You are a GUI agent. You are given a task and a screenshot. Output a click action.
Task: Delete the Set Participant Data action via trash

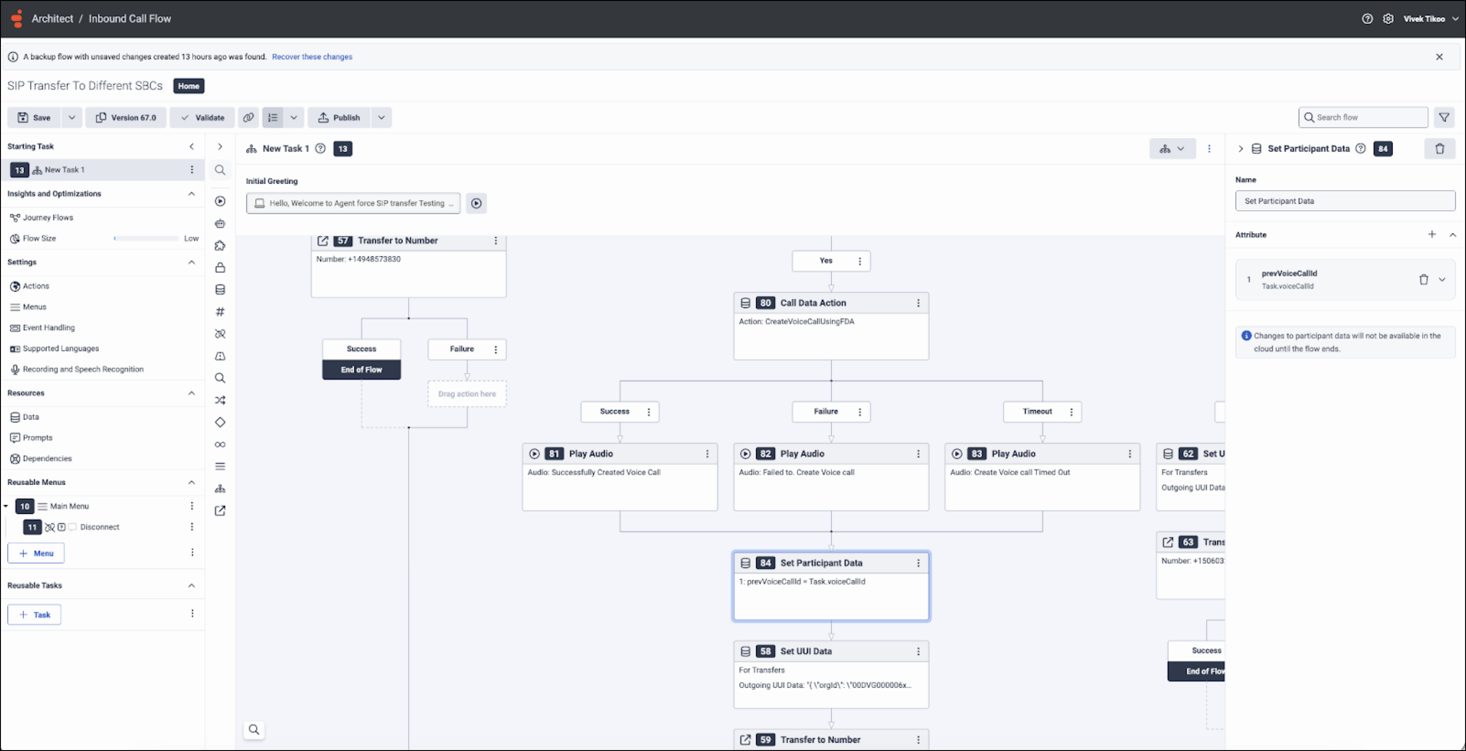1439,149
